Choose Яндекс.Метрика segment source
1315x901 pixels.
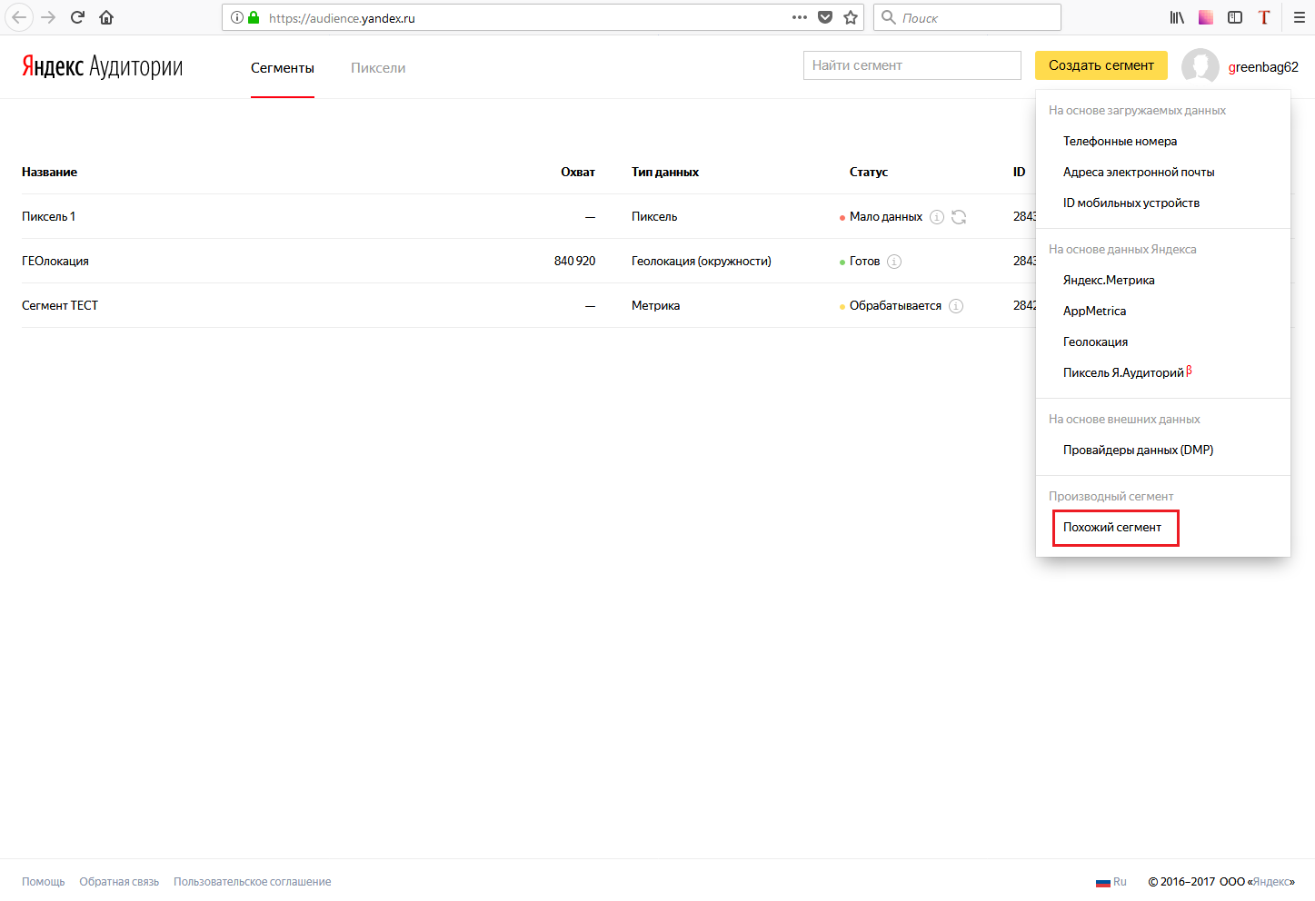1109,280
